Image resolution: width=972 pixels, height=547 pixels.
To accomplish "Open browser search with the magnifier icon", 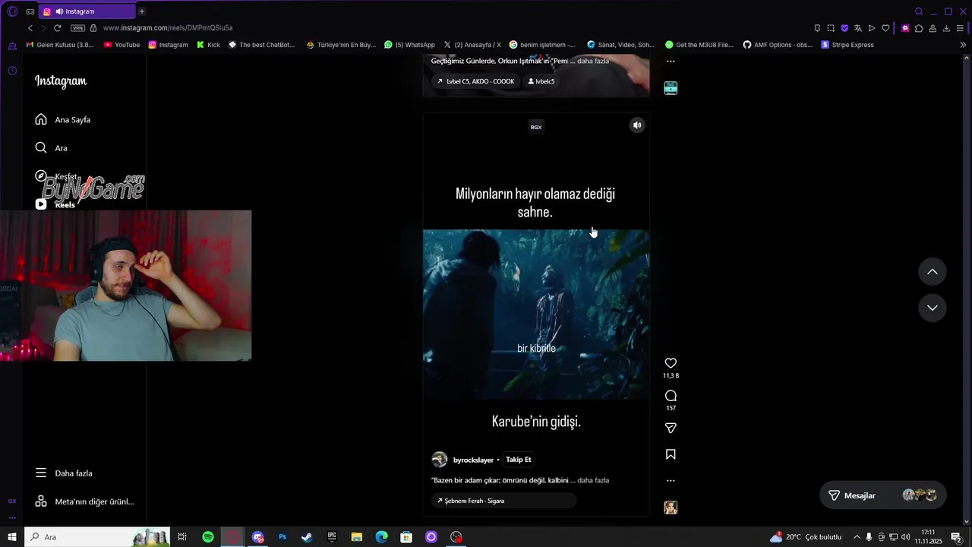I will tap(919, 11).
